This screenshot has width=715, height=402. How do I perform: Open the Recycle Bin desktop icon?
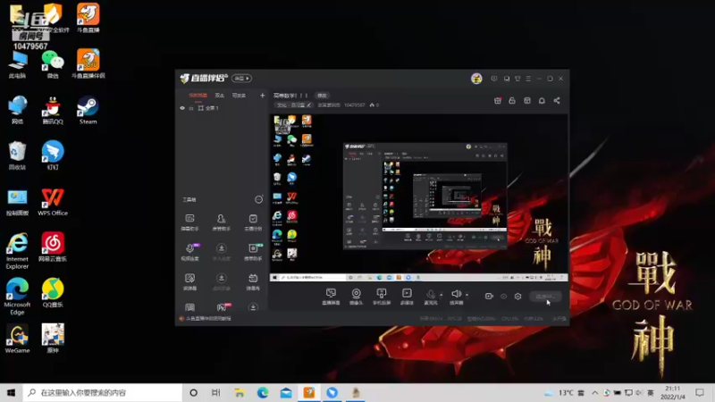[17, 155]
